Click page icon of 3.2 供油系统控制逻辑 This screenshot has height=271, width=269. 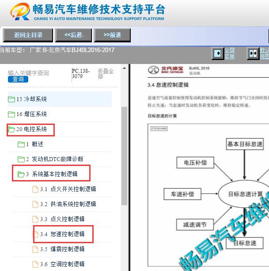pos(35,204)
